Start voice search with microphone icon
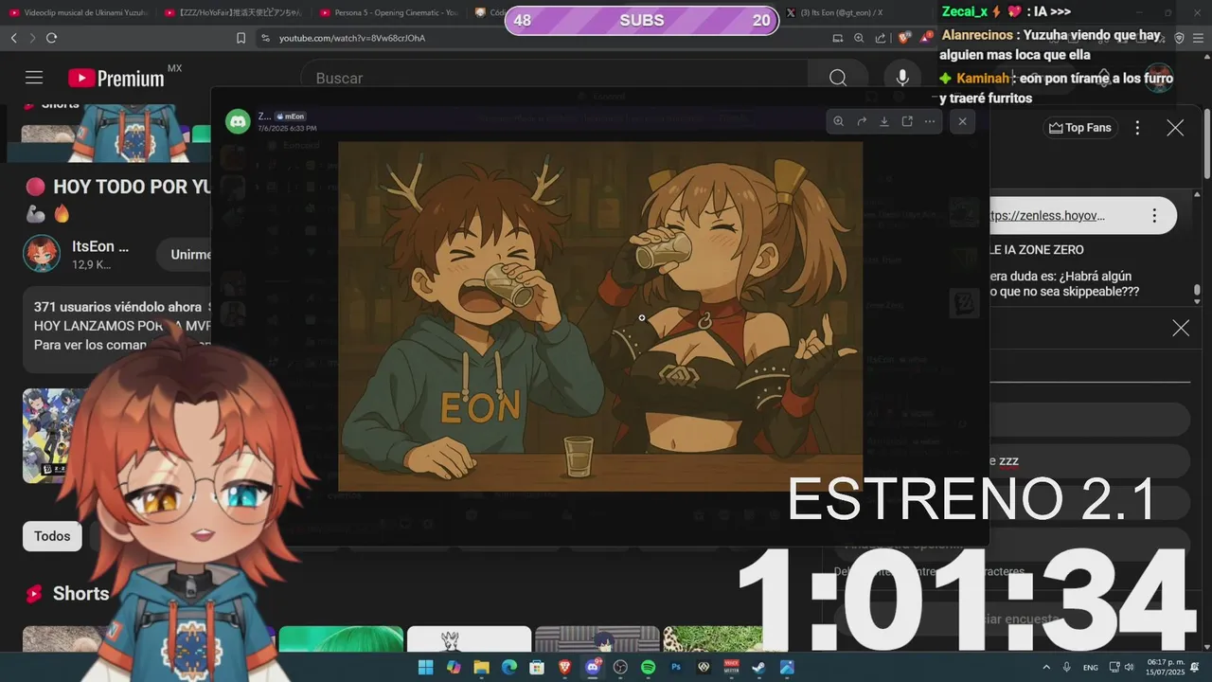1212x682 pixels. pos(902,78)
